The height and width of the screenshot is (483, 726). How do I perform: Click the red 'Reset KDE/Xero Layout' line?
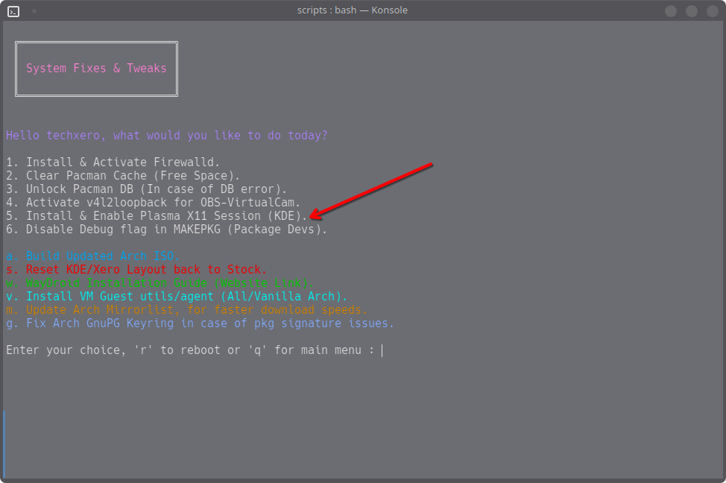pos(136,270)
